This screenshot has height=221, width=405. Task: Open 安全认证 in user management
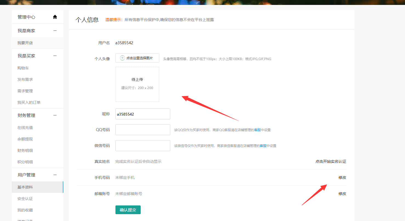[25, 199]
